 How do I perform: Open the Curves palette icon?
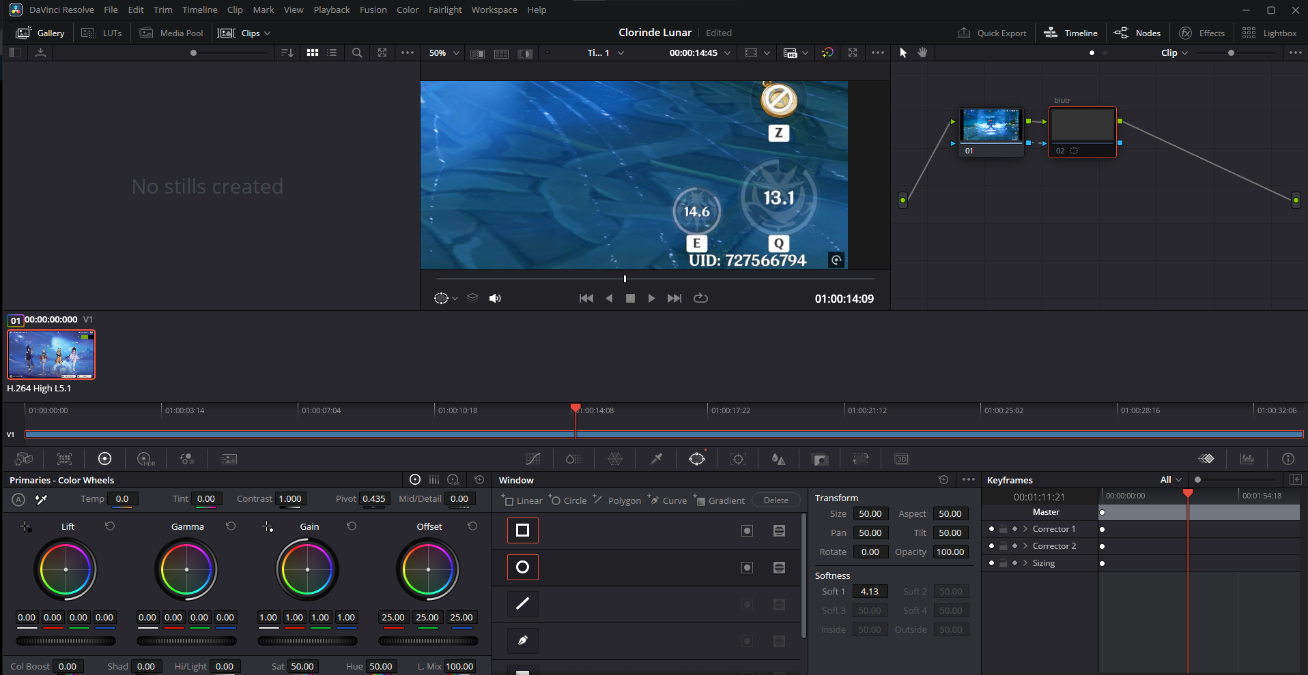tap(533, 459)
